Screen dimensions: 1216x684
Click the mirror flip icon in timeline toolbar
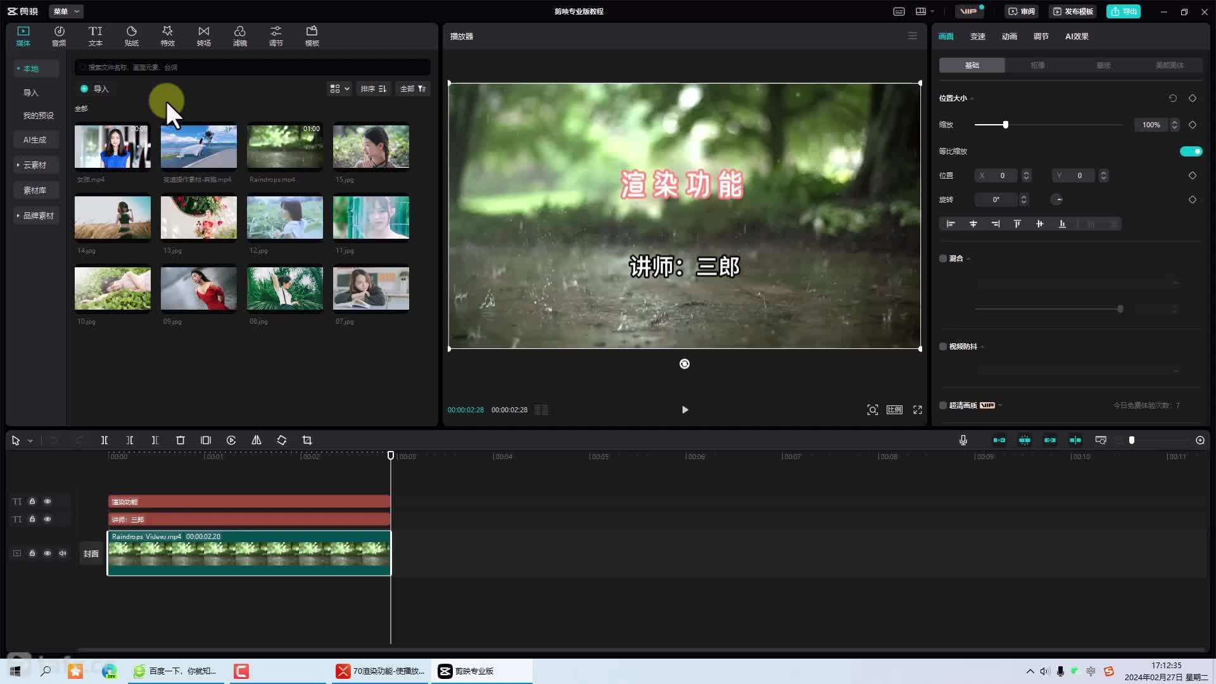256,440
